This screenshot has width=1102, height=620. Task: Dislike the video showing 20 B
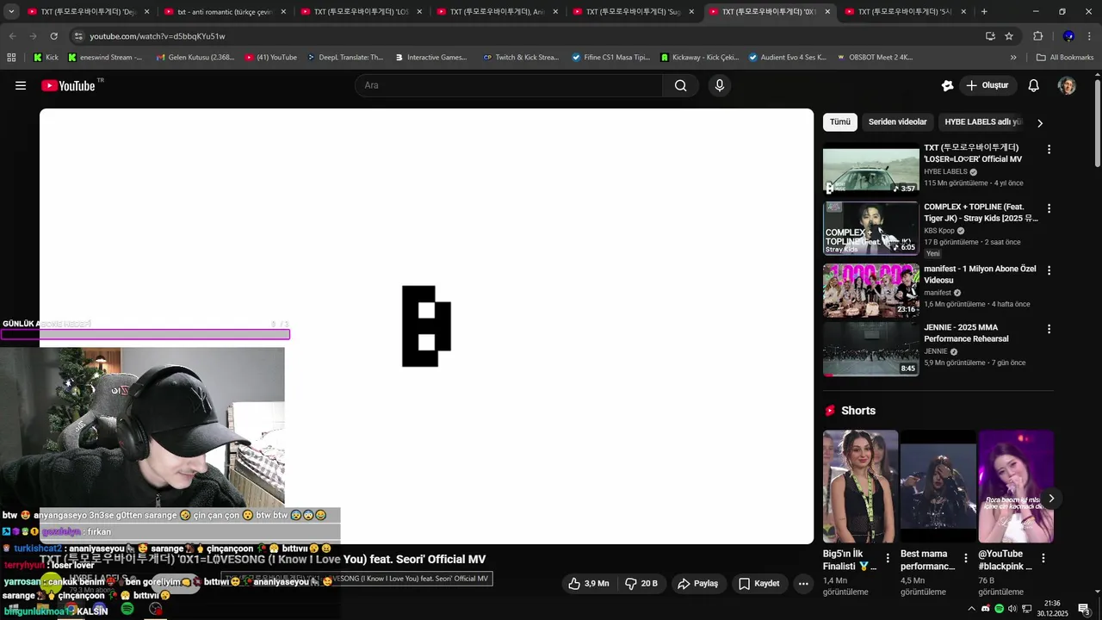[x=641, y=583]
